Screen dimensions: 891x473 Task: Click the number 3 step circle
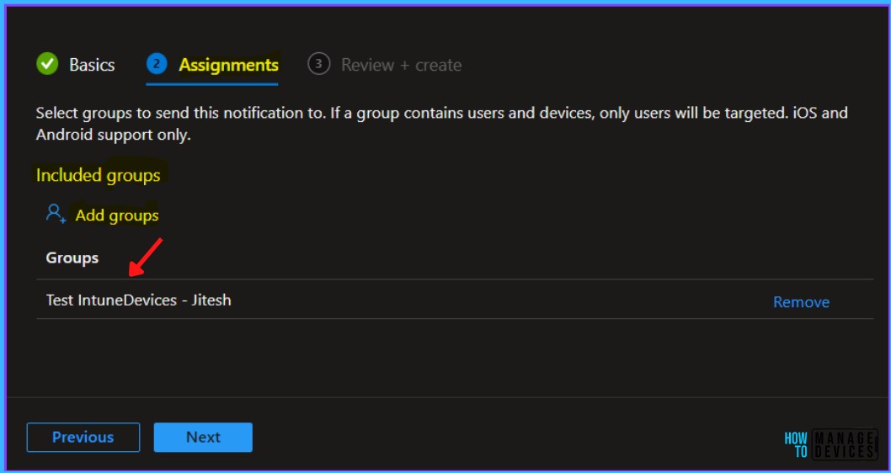(x=319, y=64)
